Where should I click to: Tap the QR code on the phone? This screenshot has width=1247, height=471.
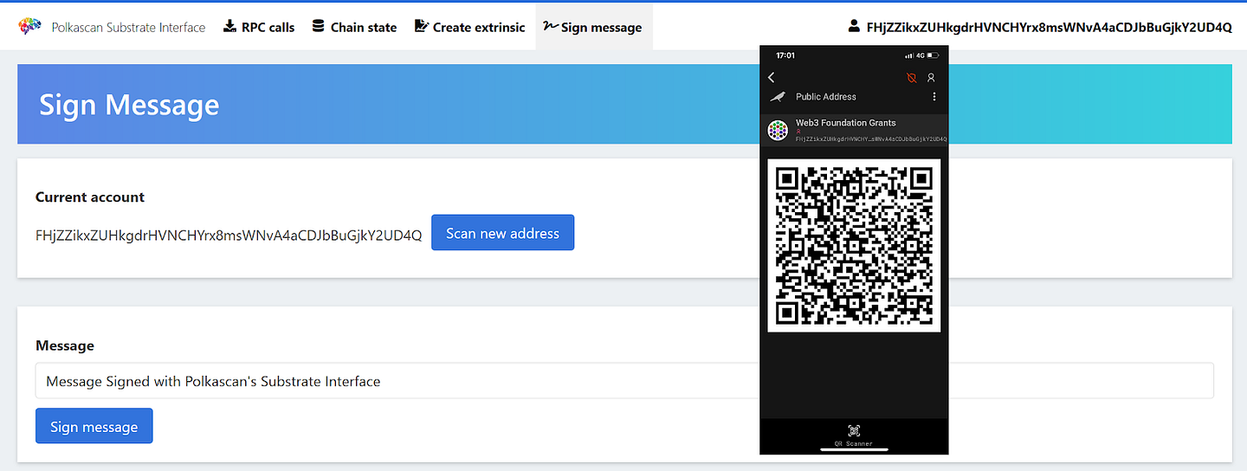click(854, 245)
